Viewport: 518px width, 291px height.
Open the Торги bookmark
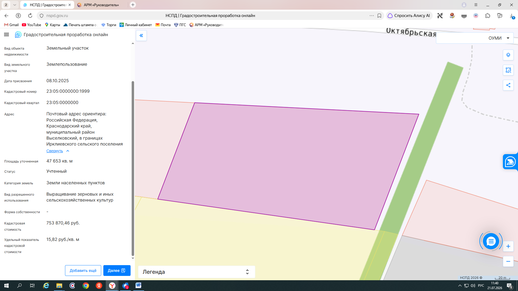(109, 25)
